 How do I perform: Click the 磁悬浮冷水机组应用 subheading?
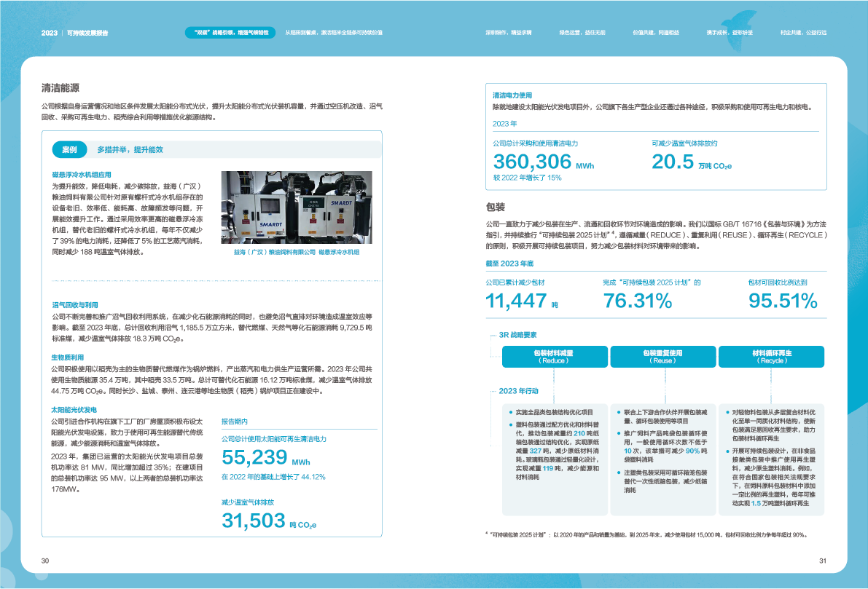(x=82, y=175)
